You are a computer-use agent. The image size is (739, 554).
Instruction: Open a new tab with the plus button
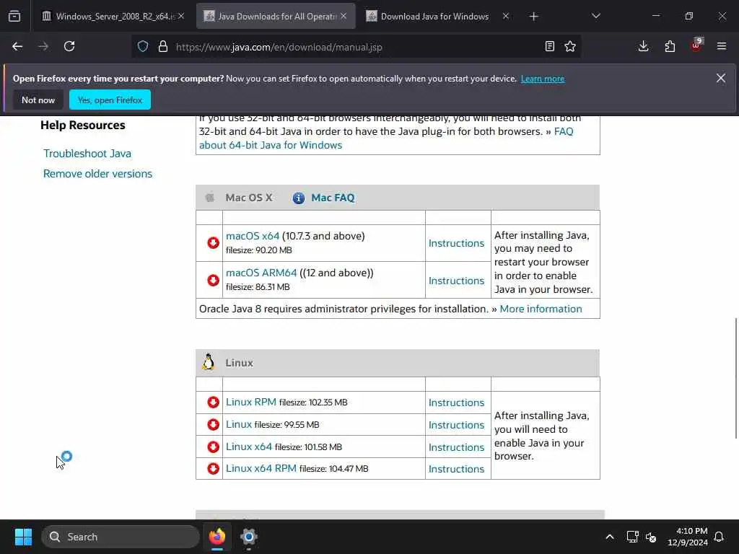click(x=533, y=17)
